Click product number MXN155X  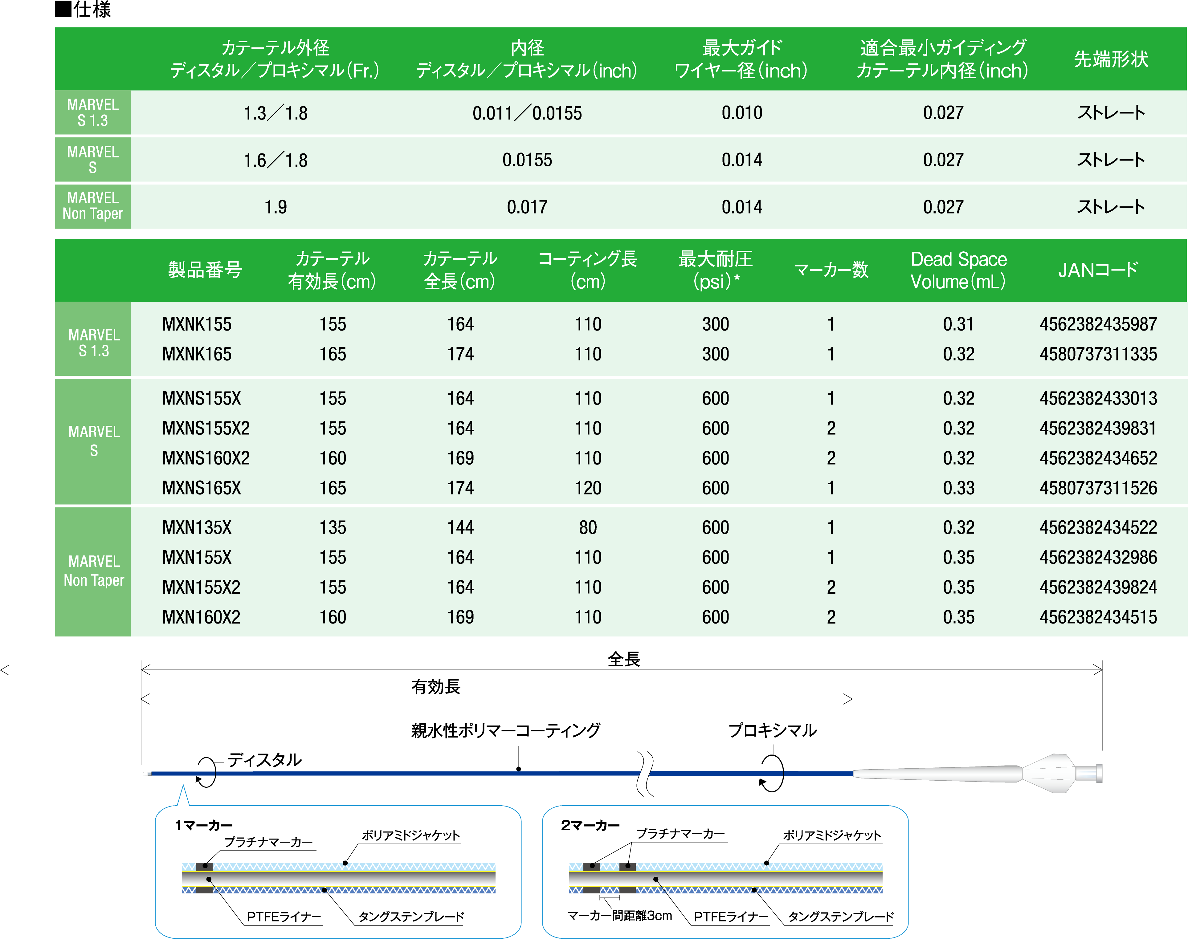click(x=196, y=557)
